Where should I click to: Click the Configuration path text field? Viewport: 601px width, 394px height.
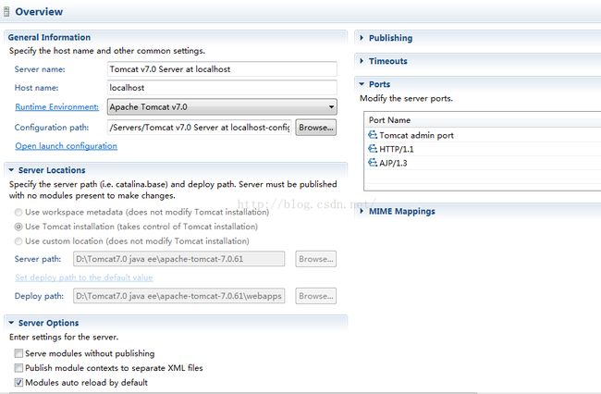(x=200, y=128)
